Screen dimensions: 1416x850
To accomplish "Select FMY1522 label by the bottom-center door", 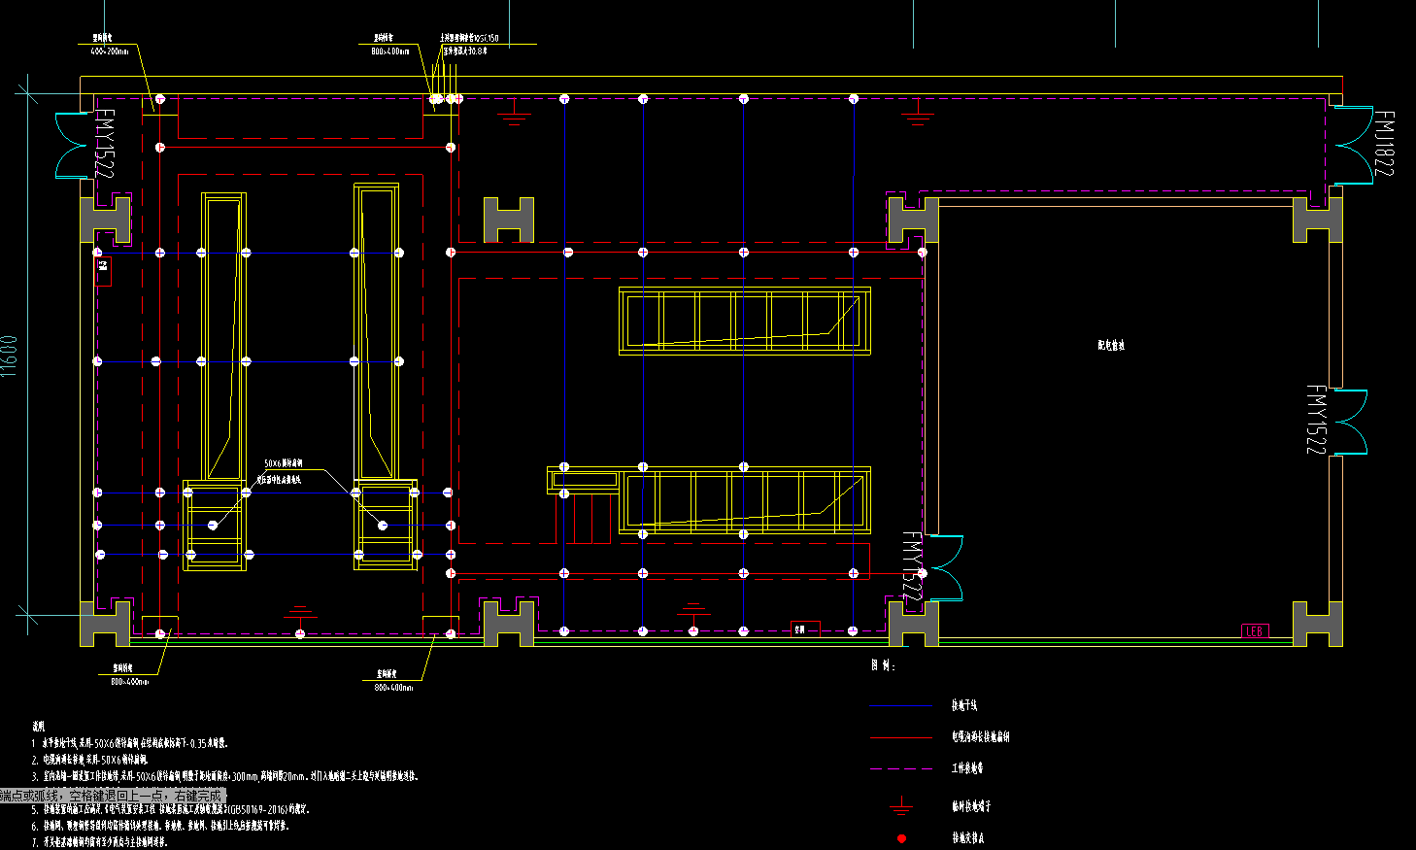I will click(x=912, y=565).
